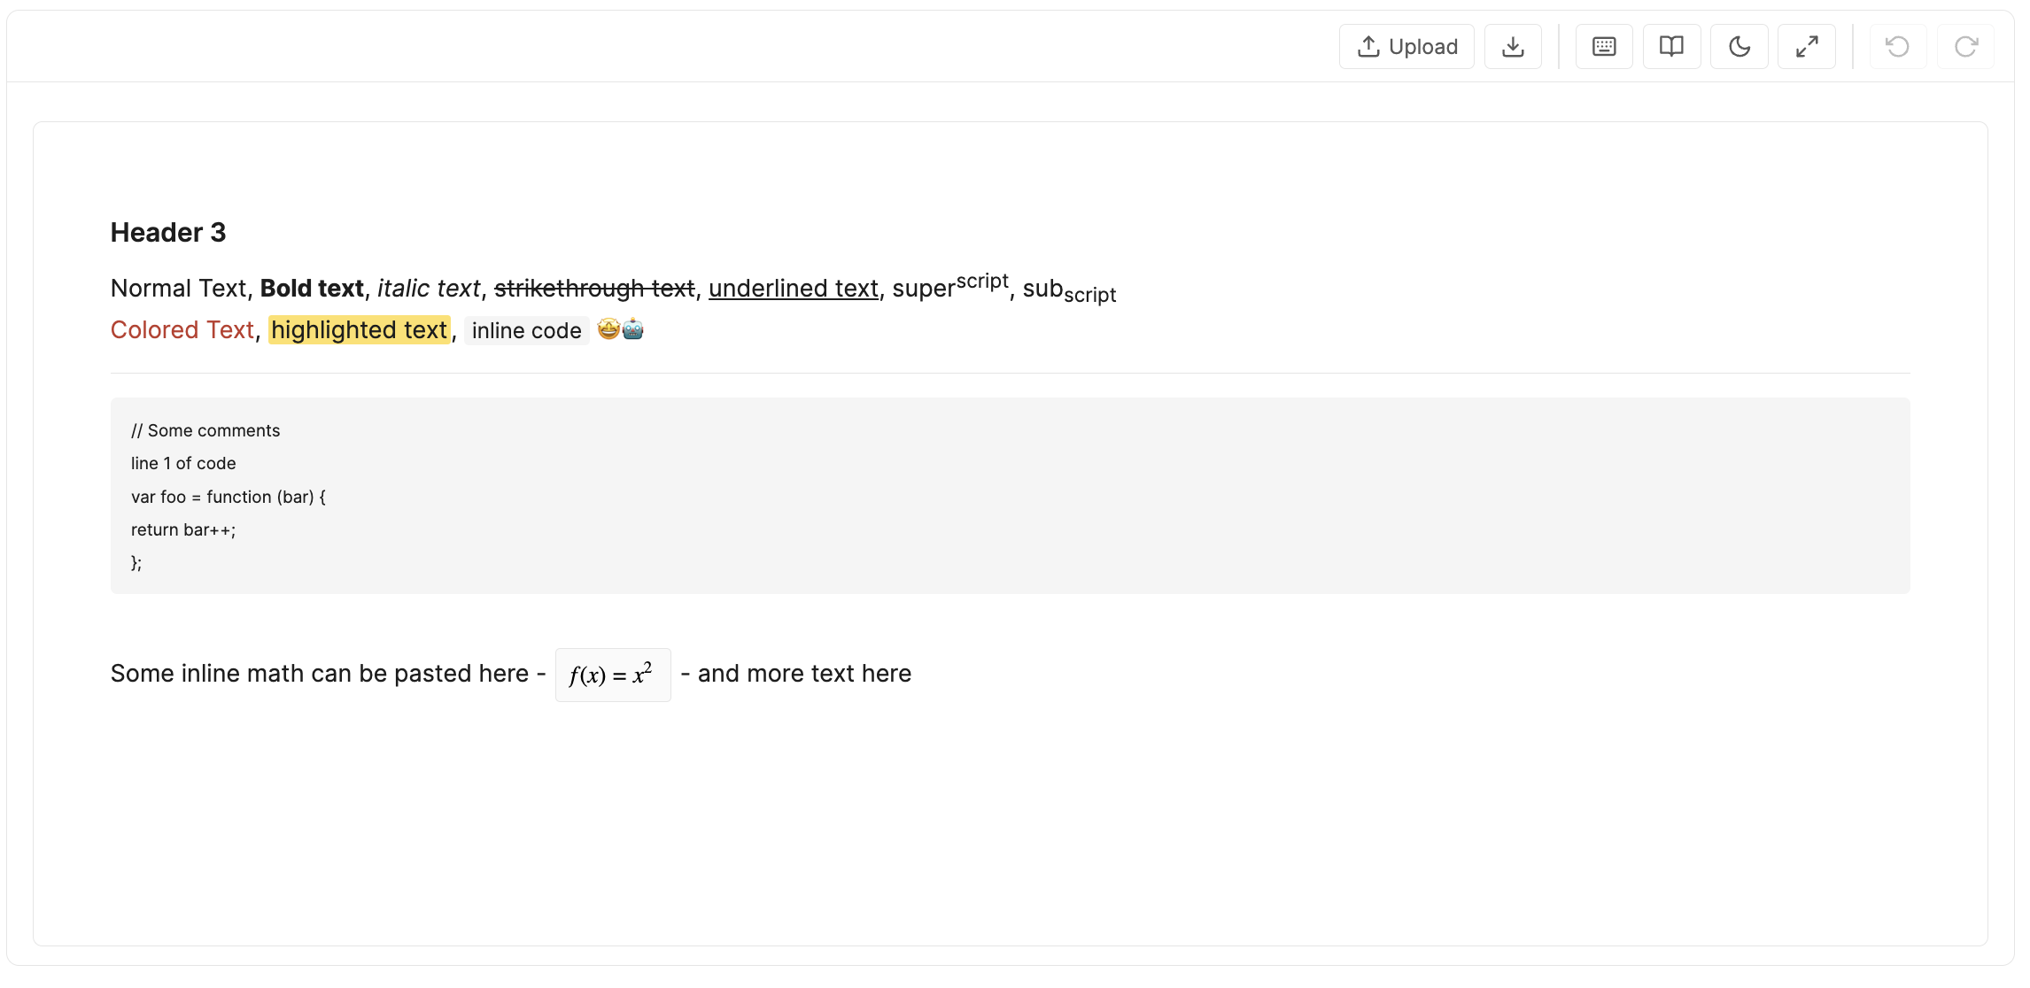The image size is (2030, 988).
Task: Click the Bold text phrase
Action: [312, 289]
